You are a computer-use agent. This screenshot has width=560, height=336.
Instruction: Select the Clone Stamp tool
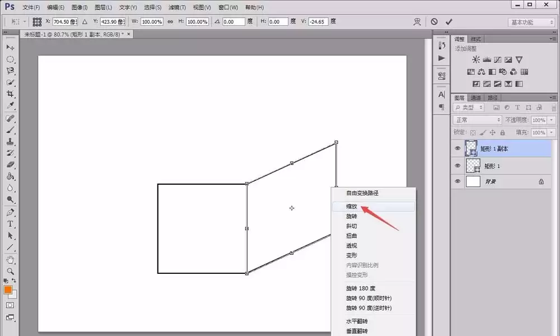[10, 142]
